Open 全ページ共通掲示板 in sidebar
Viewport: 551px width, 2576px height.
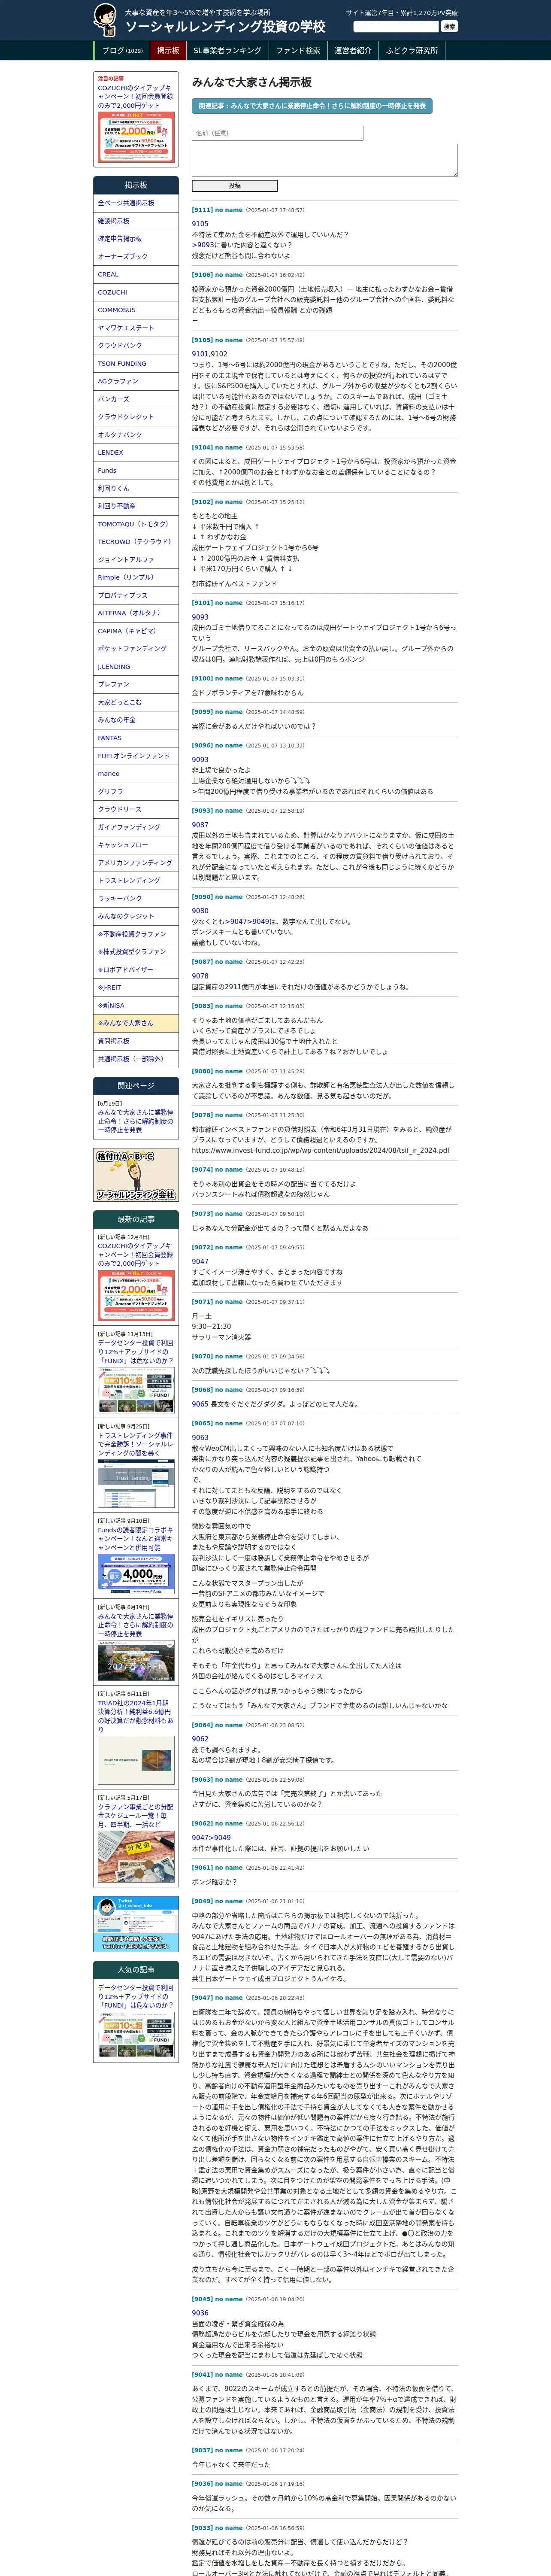(x=136, y=203)
